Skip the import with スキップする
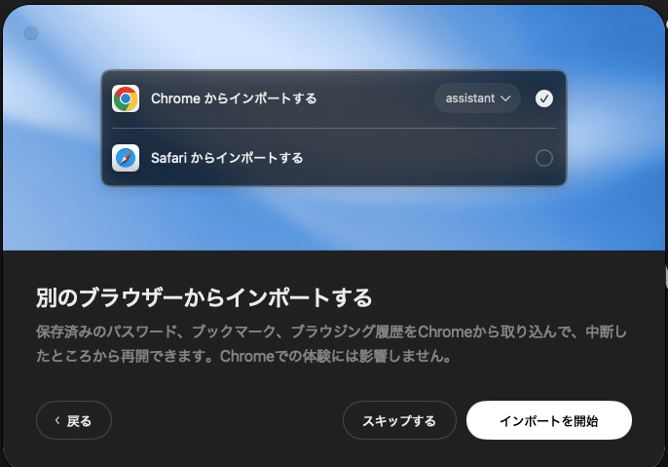 click(399, 420)
